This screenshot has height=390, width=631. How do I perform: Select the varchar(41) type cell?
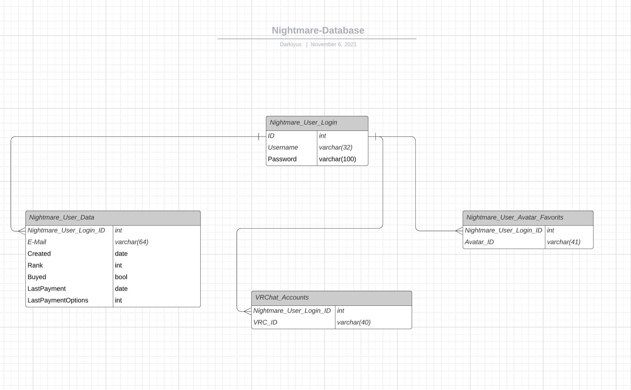coord(569,242)
